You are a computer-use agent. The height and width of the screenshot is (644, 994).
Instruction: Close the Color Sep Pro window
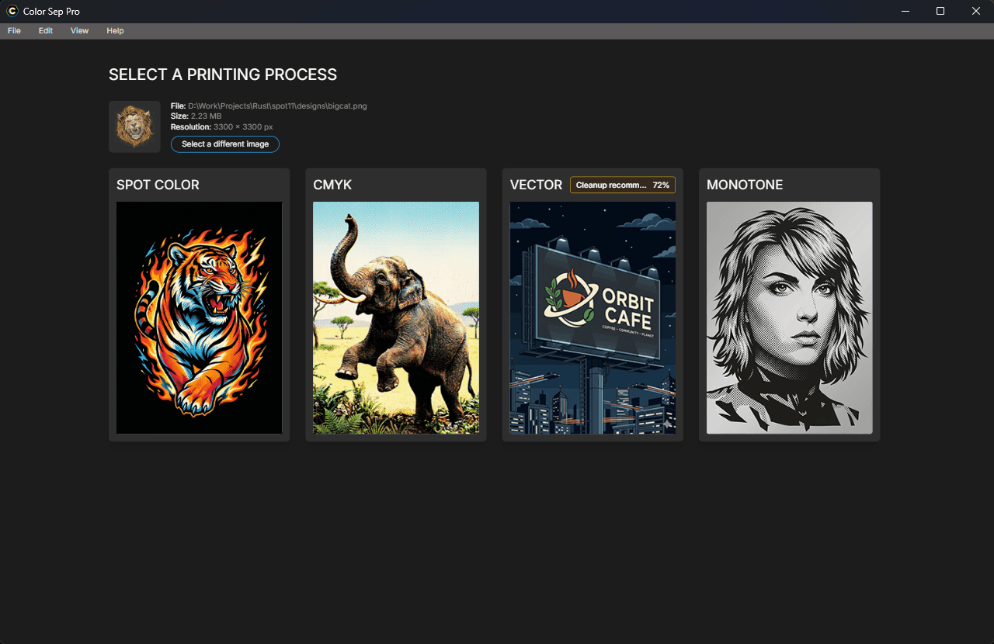click(x=976, y=11)
